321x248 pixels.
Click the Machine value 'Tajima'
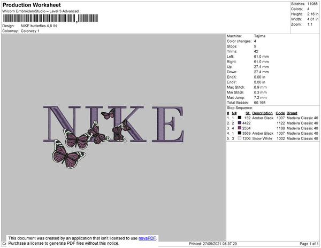[x=259, y=36]
